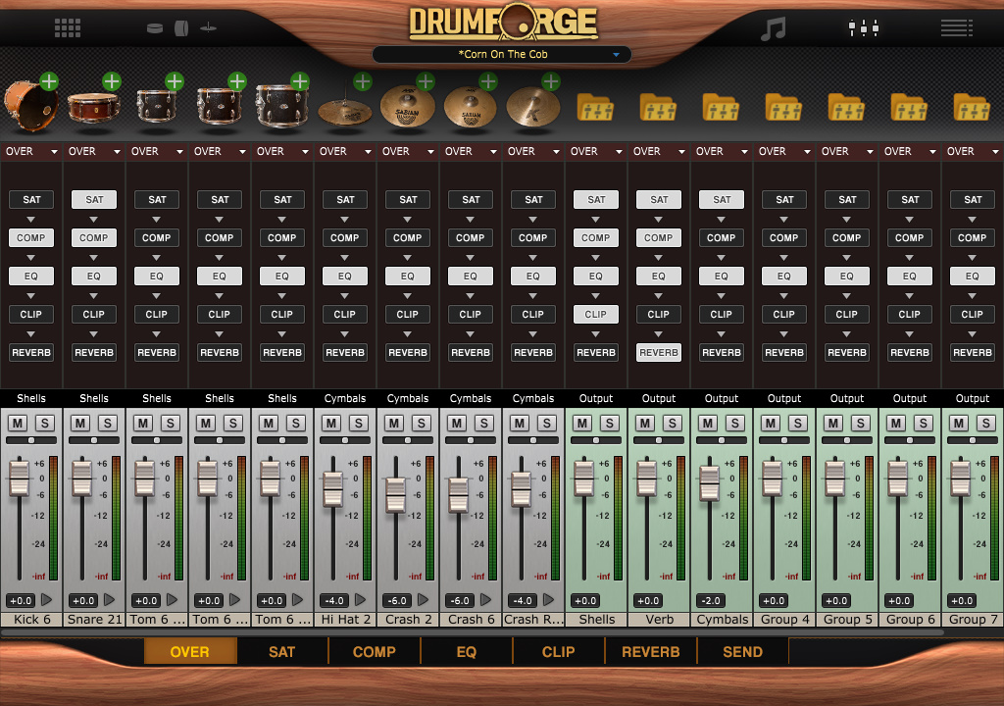1004x706 pixels.
Task: Toggle COMP on the Kick 6 channel
Action: 31,237
